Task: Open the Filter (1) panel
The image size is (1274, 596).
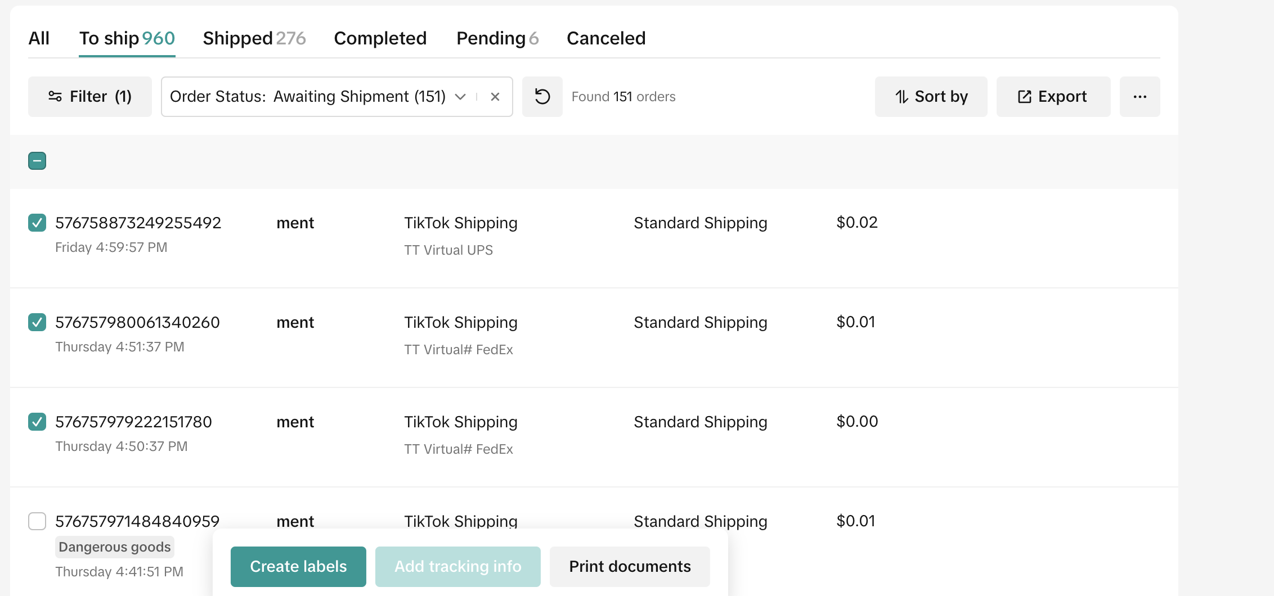Action: click(90, 97)
